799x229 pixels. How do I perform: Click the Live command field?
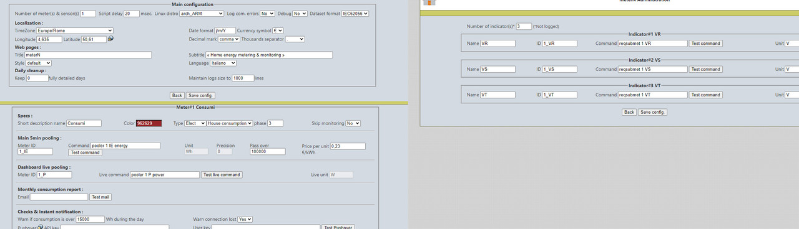(165, 175)
